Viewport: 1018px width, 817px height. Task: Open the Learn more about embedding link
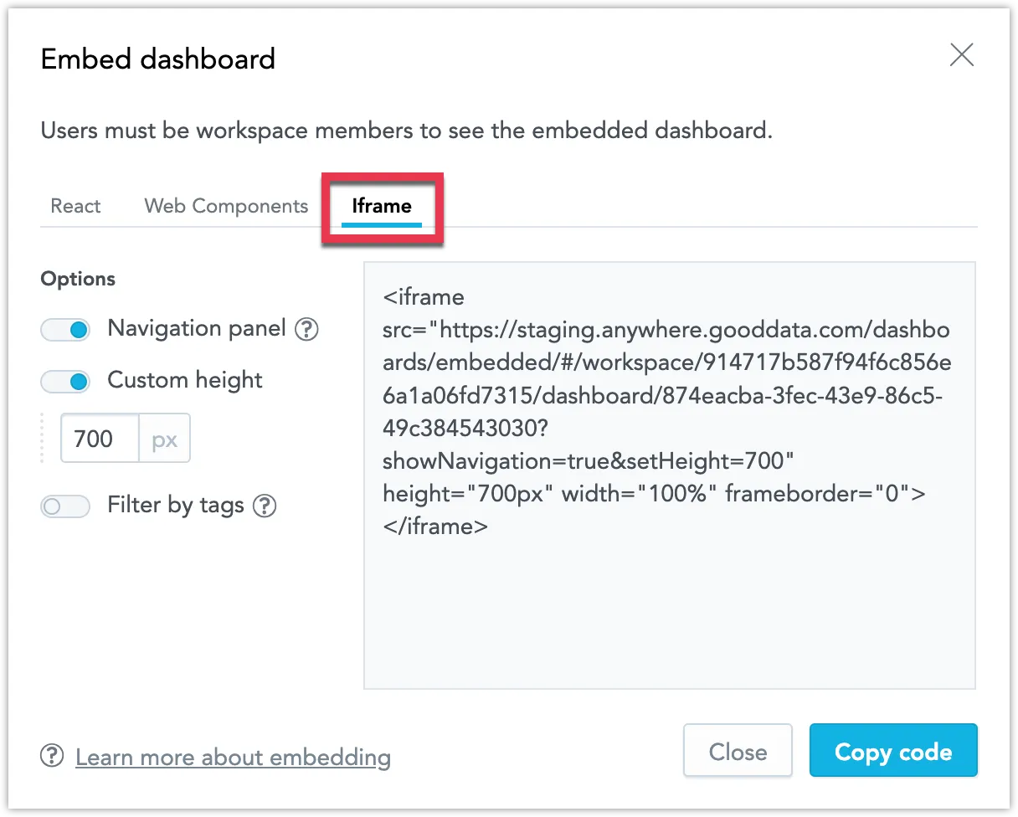233,756
